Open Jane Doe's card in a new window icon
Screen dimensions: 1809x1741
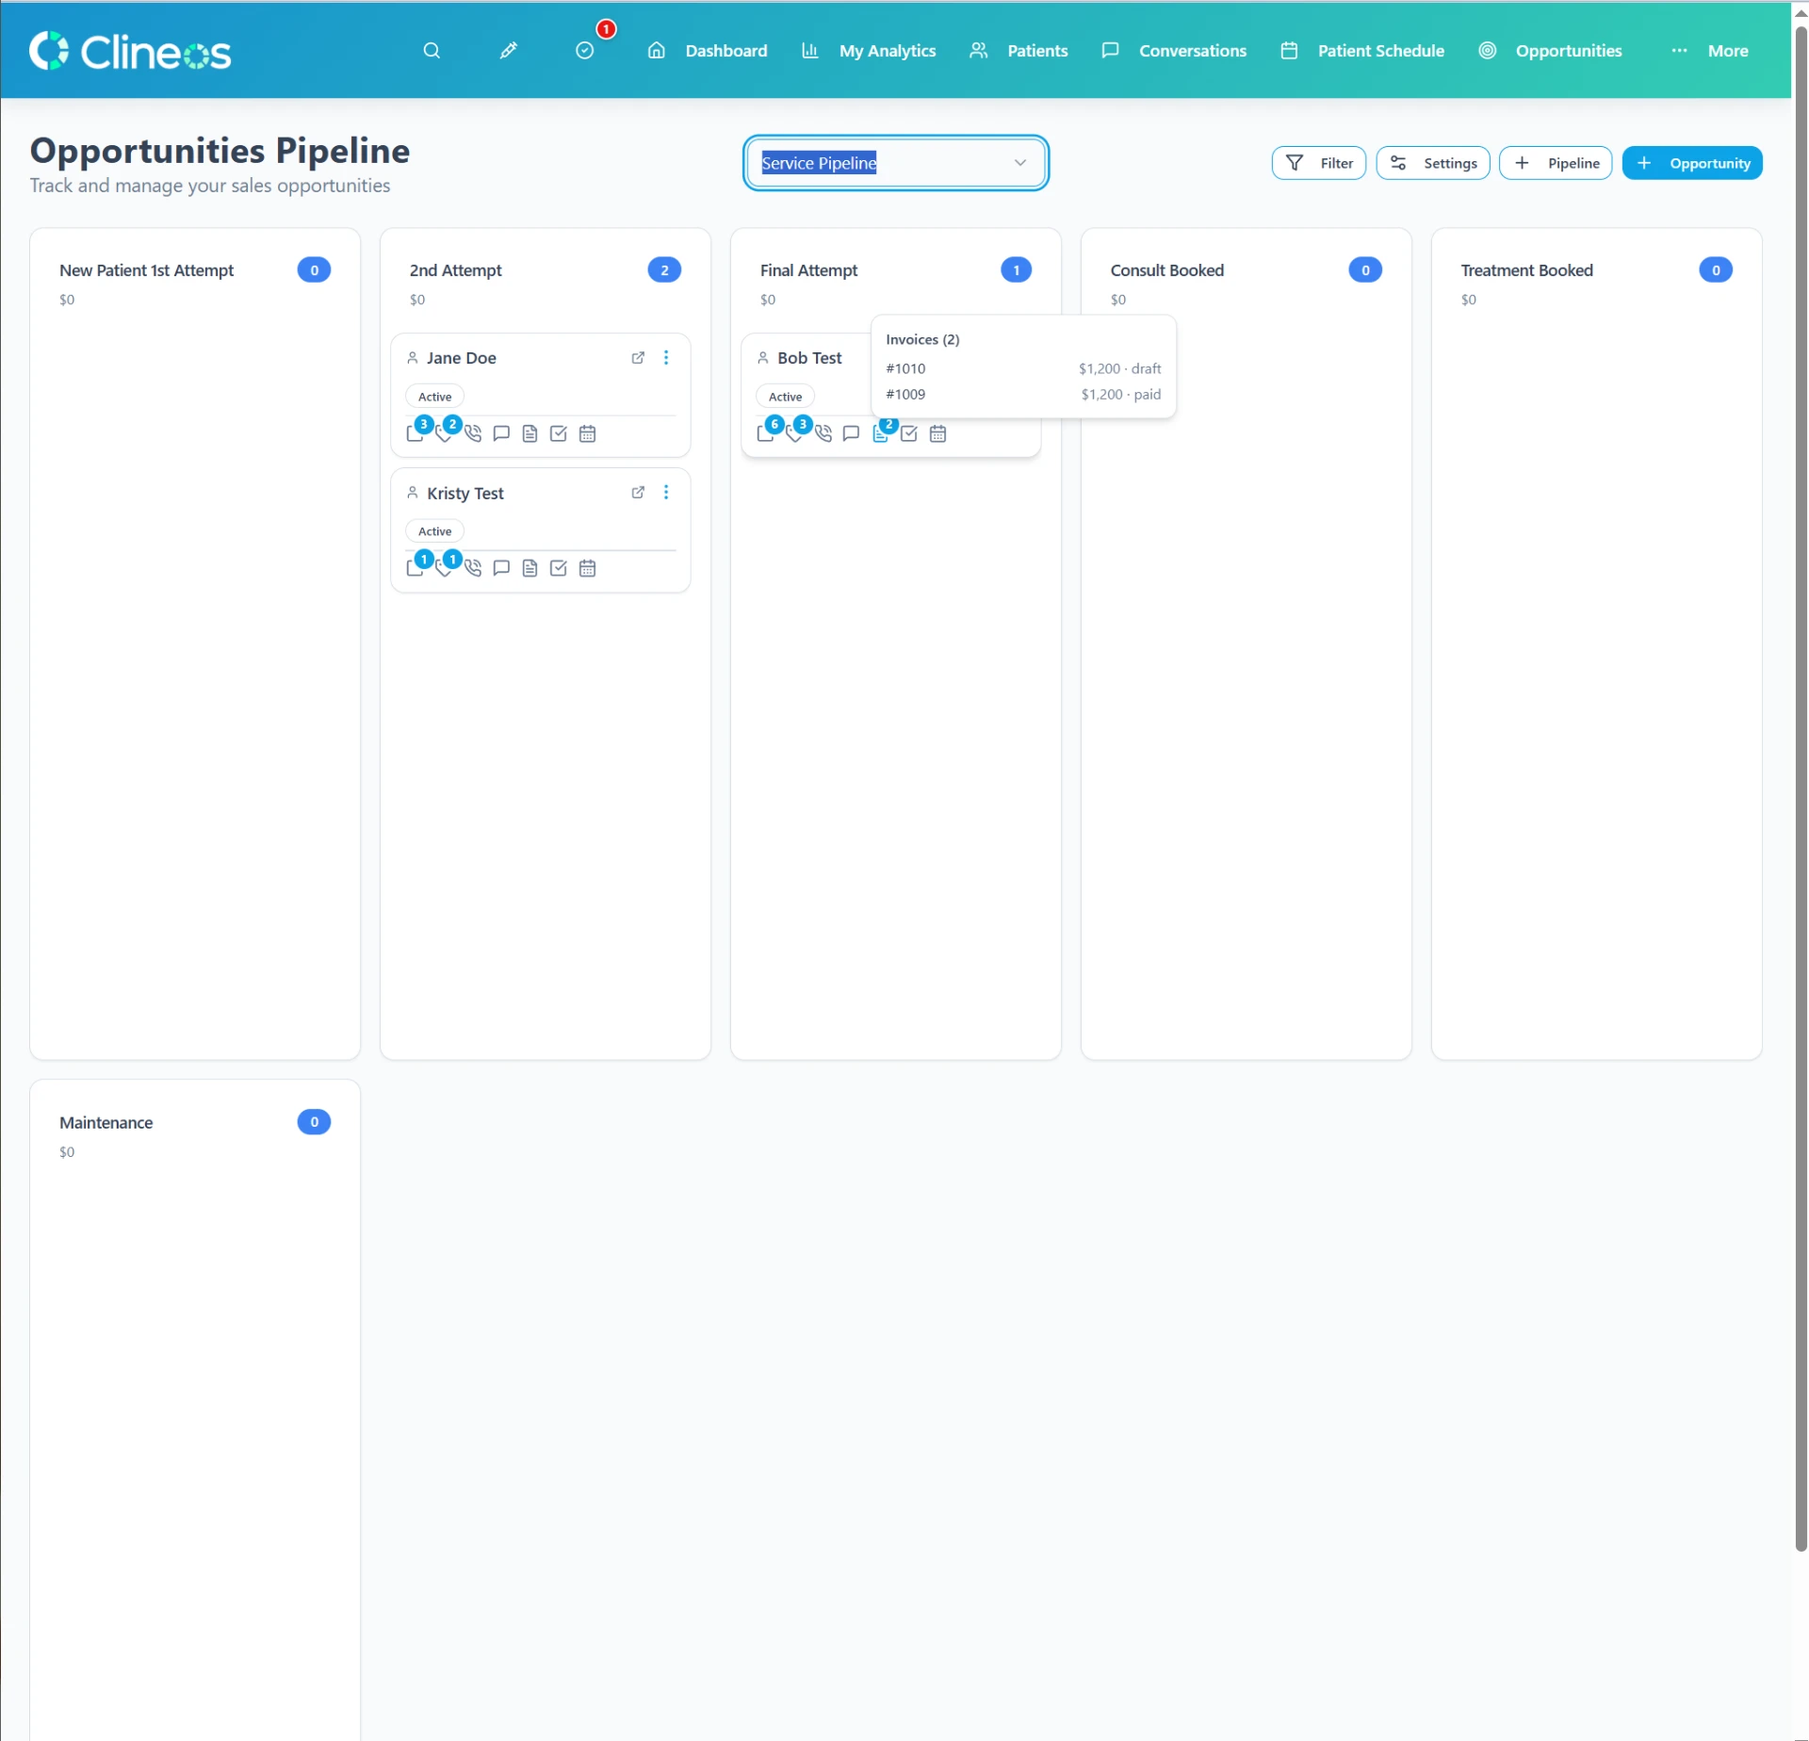638,358
